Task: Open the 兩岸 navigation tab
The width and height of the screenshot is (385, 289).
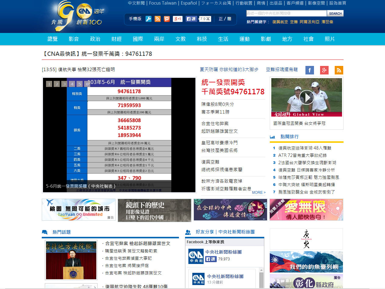Action: 159,39
